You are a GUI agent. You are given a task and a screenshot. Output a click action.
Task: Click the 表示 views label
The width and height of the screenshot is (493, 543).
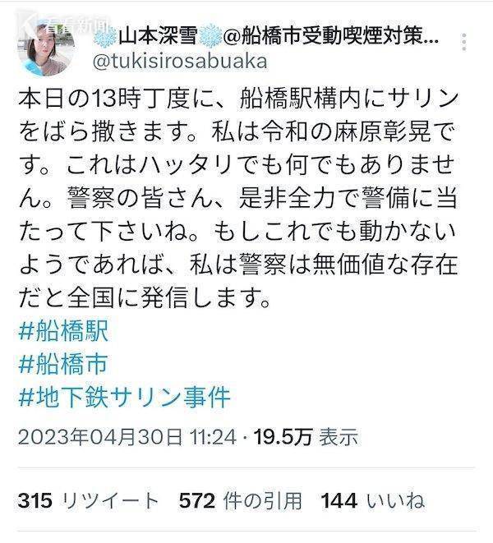[x=339, y=437]
